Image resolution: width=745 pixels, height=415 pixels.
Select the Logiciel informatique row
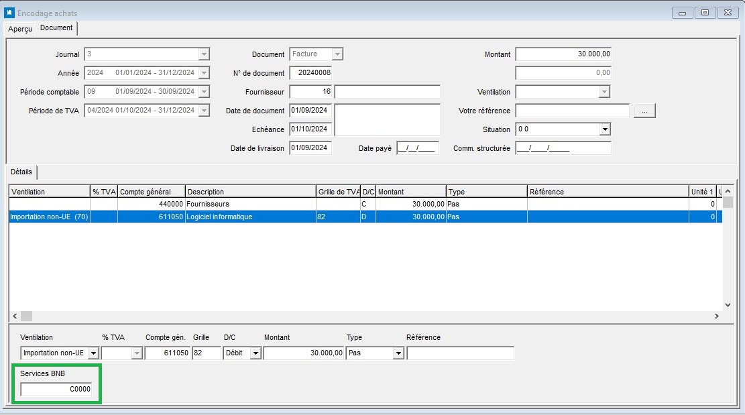(365, 217)
